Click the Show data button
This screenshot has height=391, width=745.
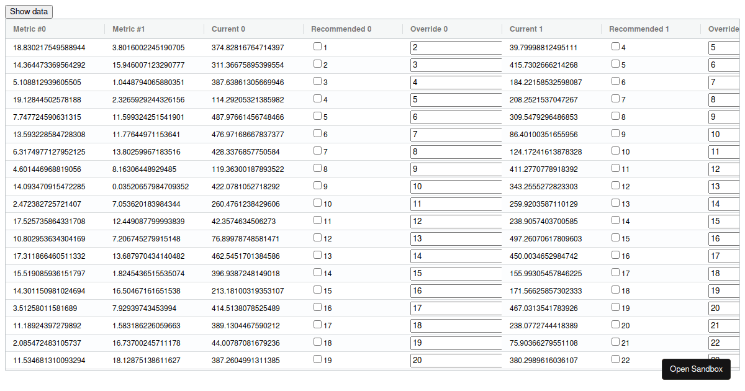(x=29, y=12)
